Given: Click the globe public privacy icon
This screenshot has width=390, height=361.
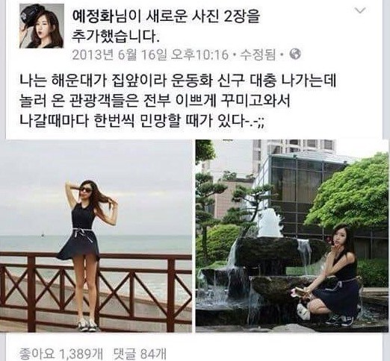Looking at the screenshot, I should 295,54.
